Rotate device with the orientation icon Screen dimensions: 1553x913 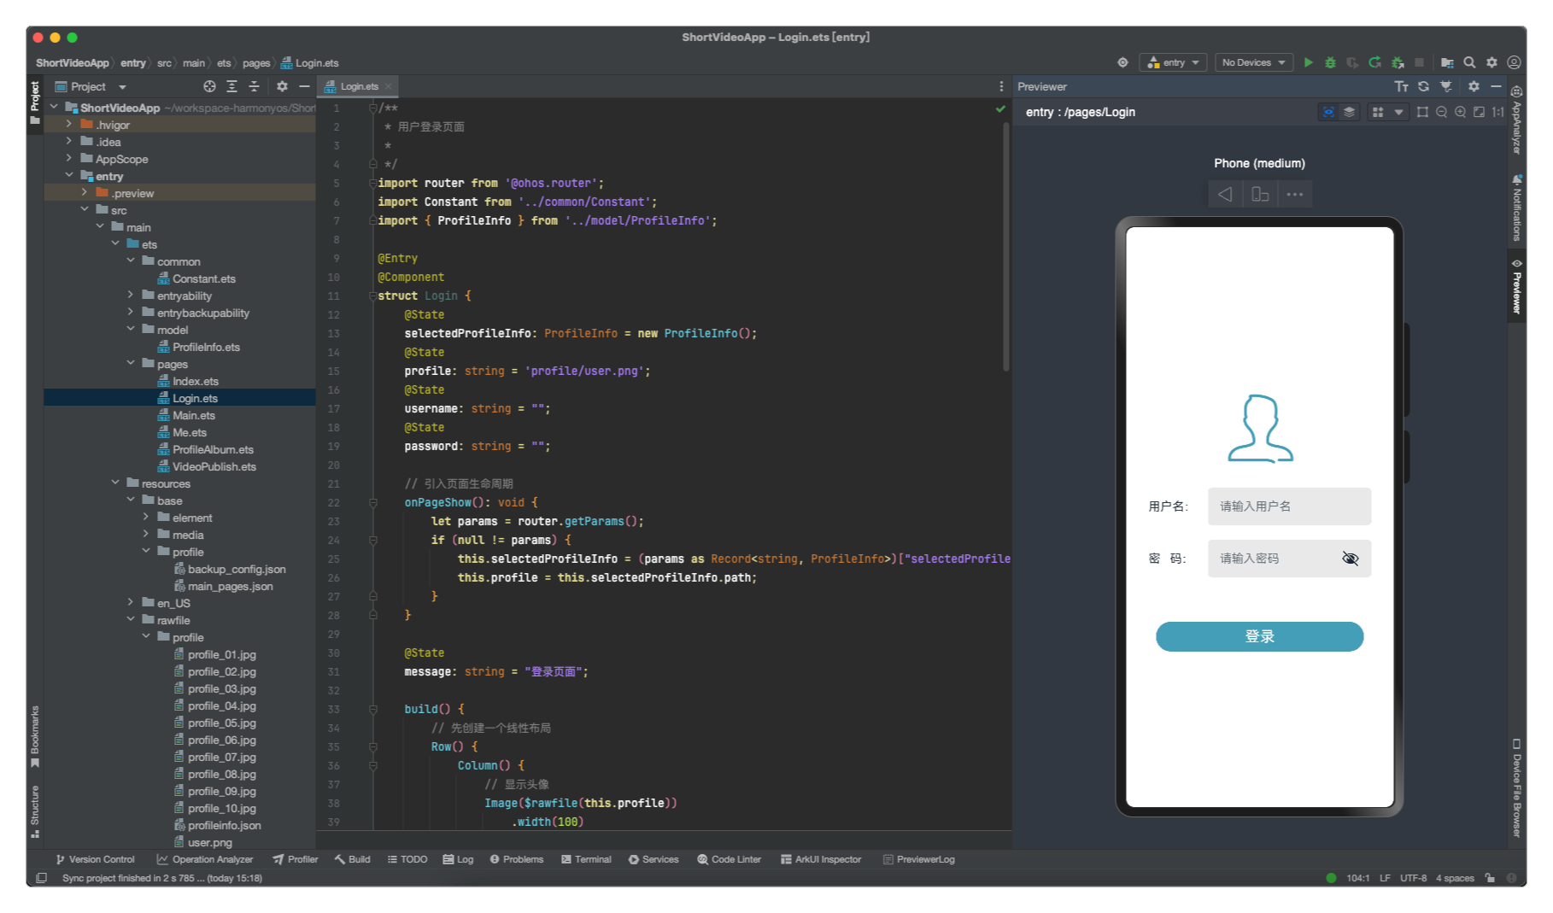(1260, 194)
